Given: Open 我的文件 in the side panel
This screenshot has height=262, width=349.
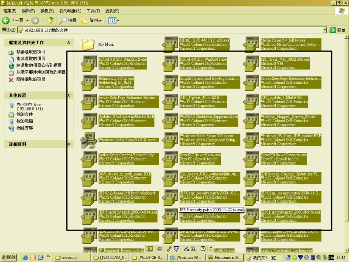Looking at the screenshot, I should click(x=24, y=114).
